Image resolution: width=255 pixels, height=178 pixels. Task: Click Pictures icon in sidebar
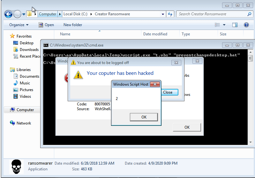click(x=16, y=90)
